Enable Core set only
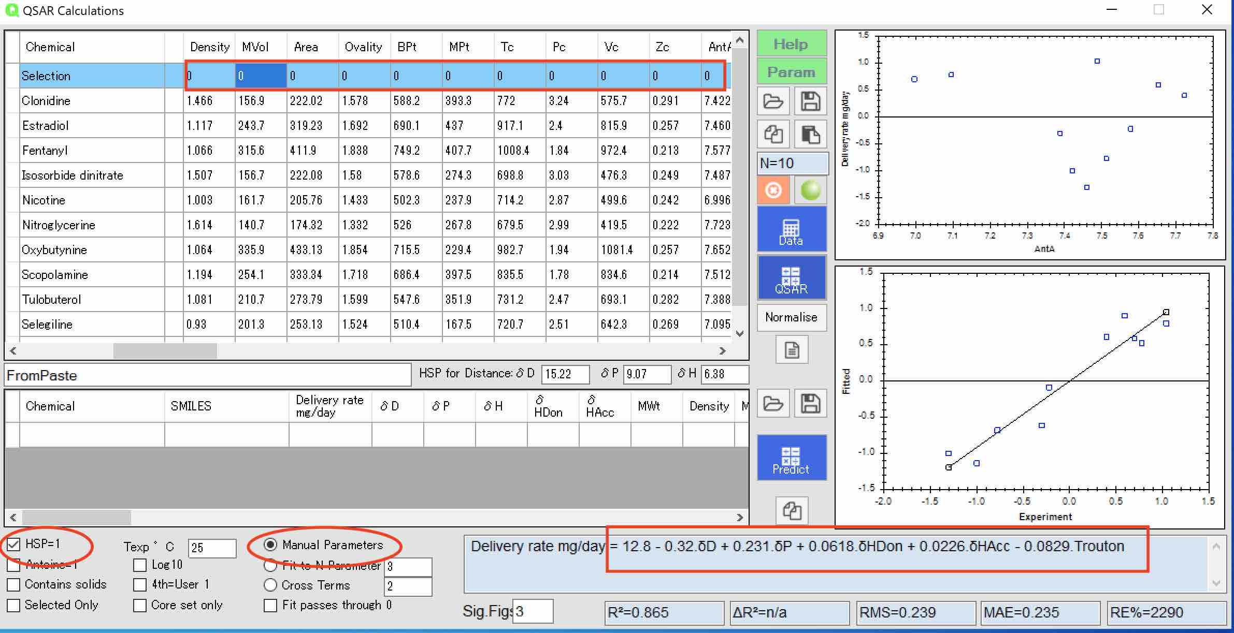Screen dimensions: 1234x633 click(140, 605)
